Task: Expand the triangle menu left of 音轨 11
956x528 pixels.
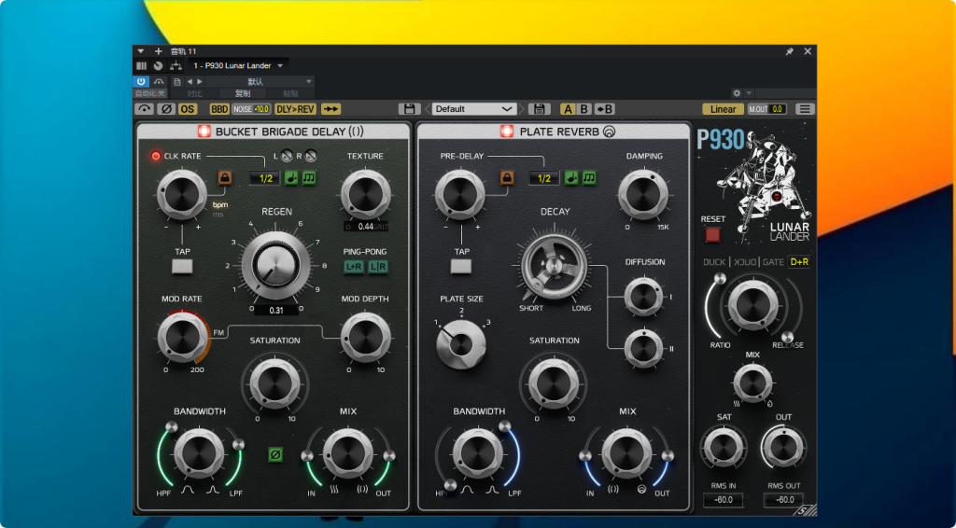Action: (x=141, y=51)
